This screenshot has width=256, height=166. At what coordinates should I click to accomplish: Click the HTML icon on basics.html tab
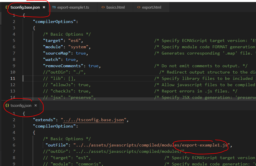[x=103, y=7]
